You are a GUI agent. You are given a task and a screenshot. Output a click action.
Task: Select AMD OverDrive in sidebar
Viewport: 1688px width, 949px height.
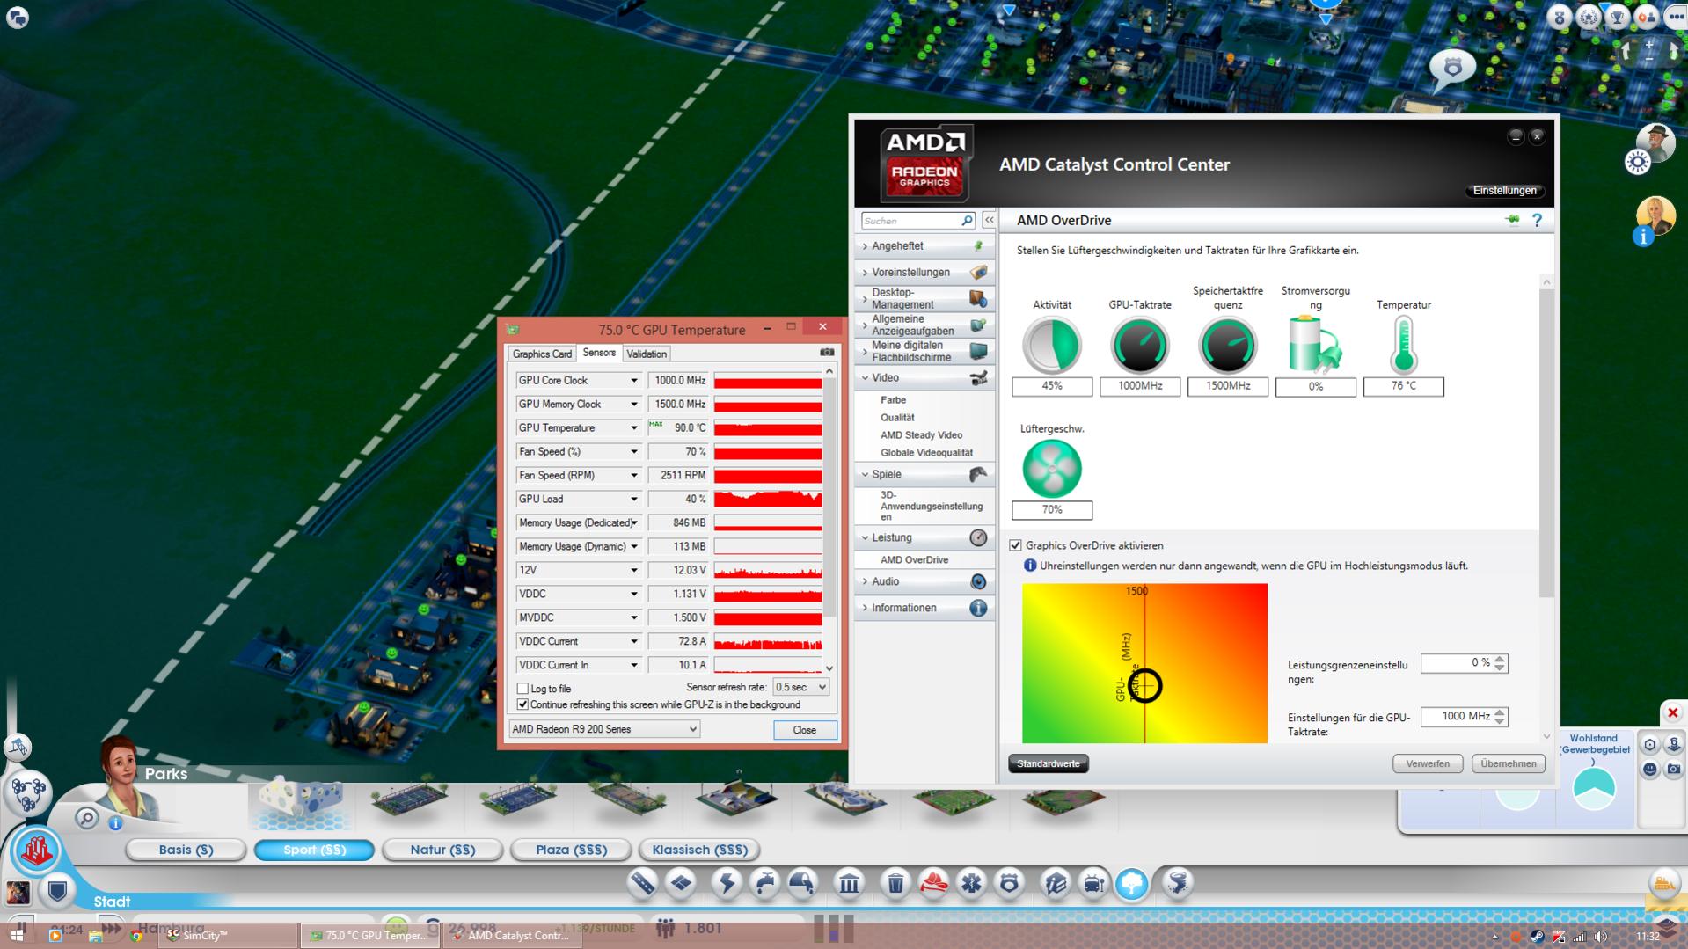coord(914,559)
